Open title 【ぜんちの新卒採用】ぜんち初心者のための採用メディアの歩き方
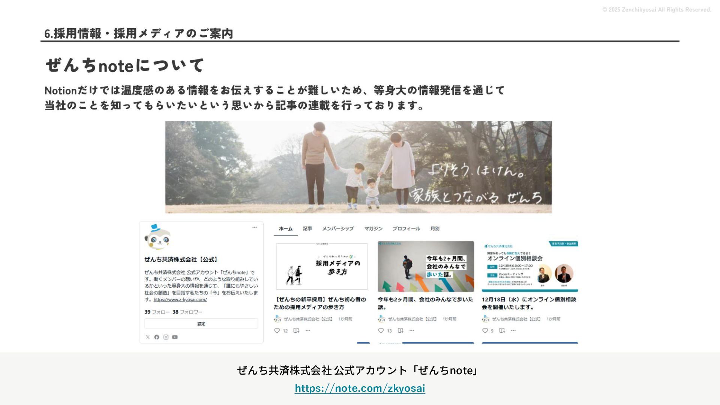 [x=320, y=303]
